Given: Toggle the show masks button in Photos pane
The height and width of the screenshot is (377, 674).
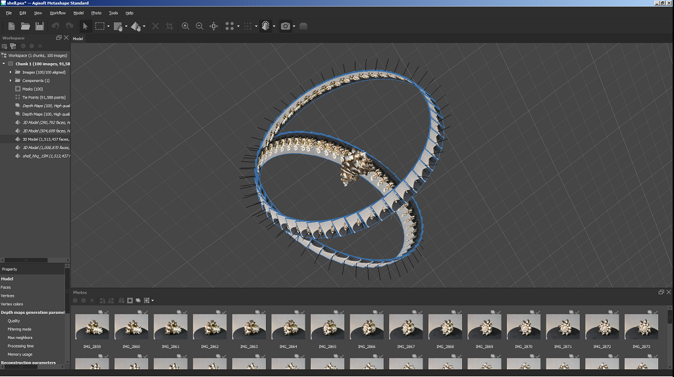Looking at the screenshot, I should (x=130, y=301).
